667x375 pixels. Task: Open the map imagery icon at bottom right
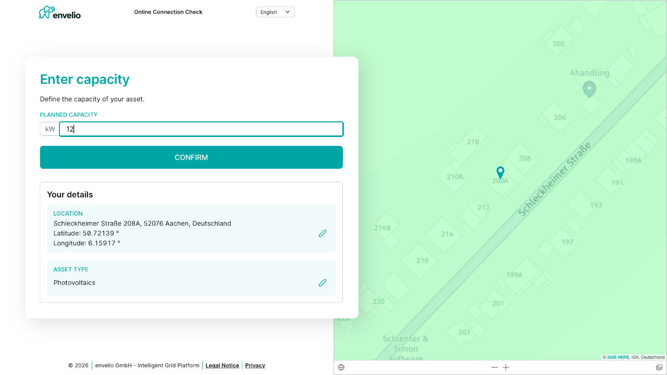tap(659, 367)
